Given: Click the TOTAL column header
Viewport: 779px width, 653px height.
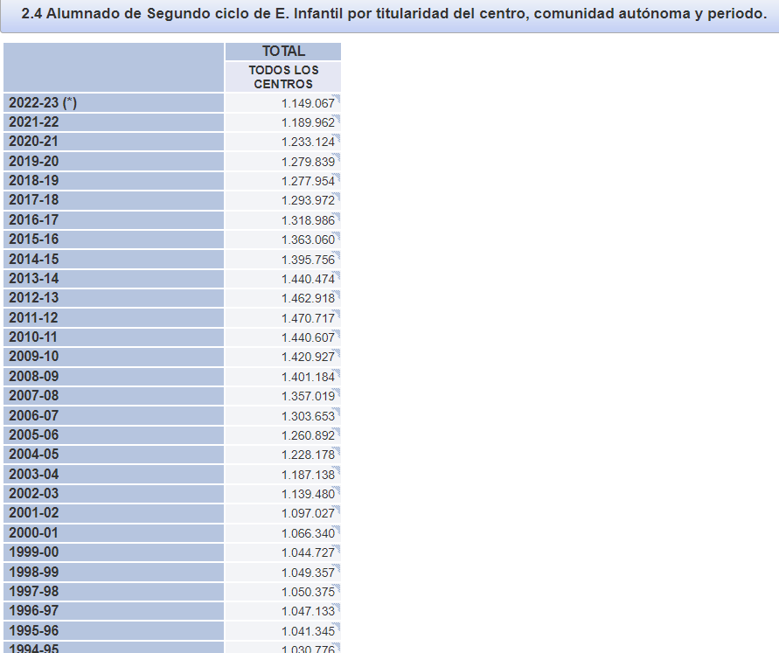Looking at the screenshot, I should pos(283,52).
